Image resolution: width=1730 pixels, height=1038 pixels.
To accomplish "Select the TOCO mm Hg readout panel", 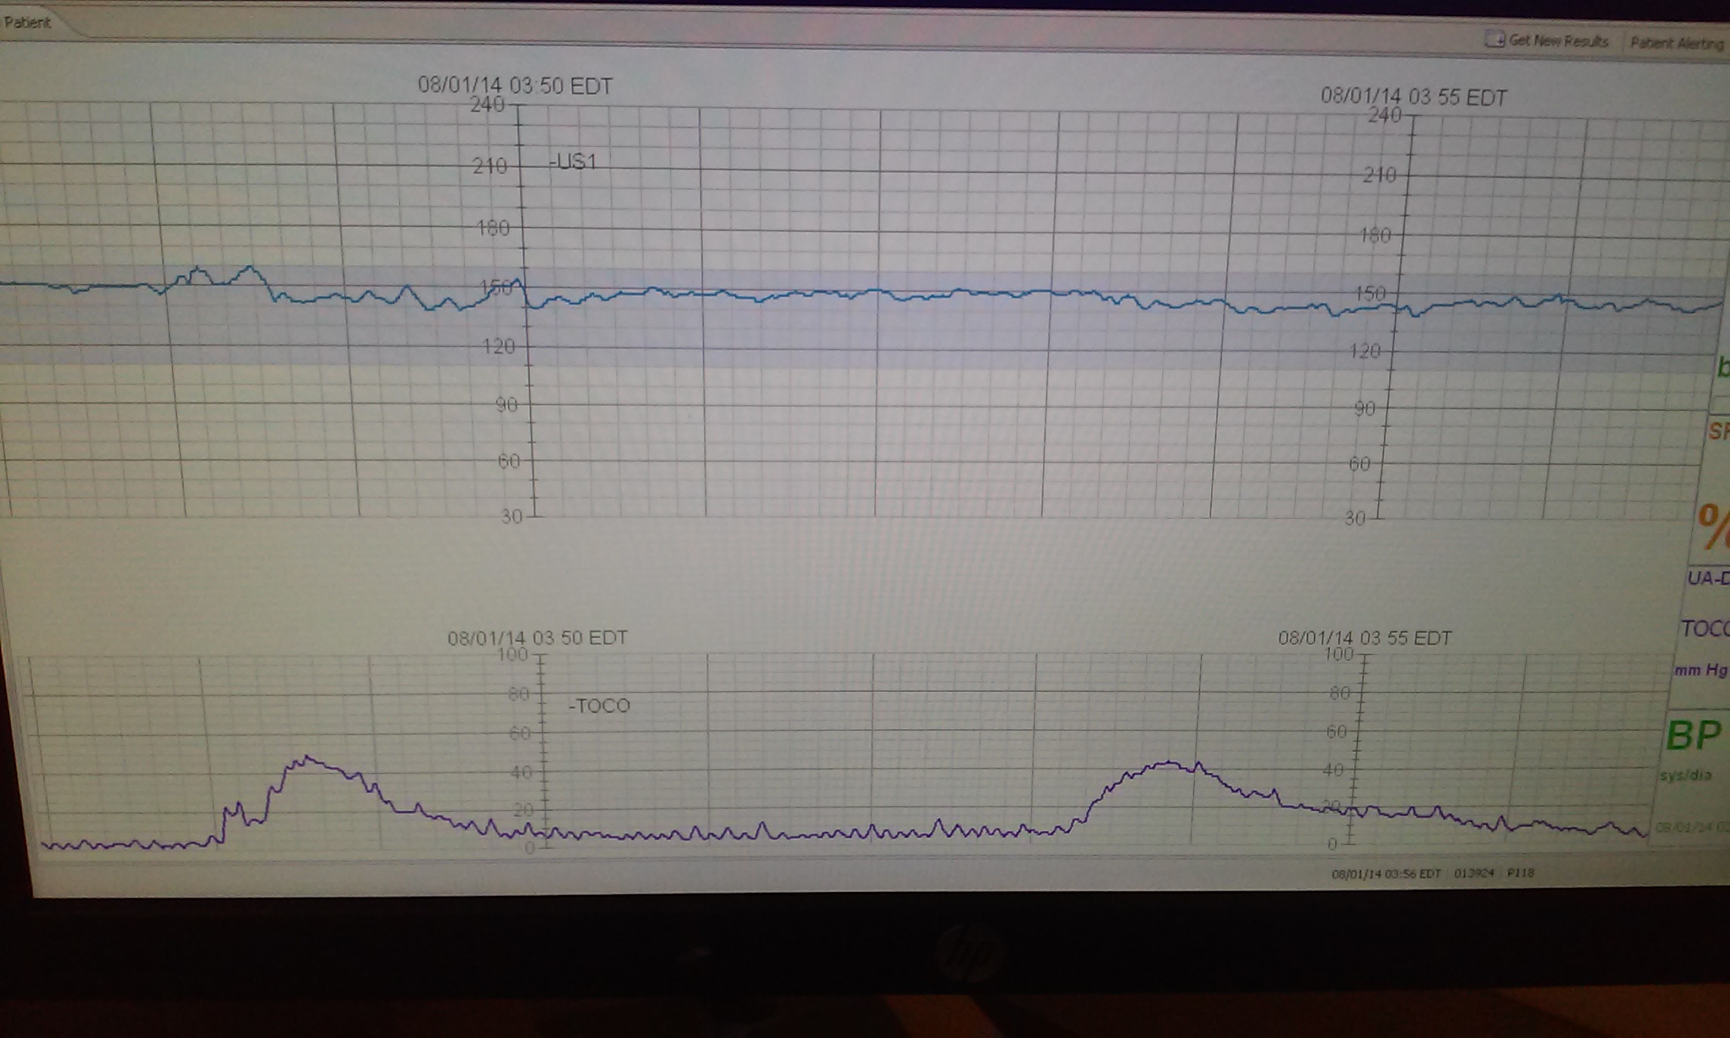I will click(1703, 647).
